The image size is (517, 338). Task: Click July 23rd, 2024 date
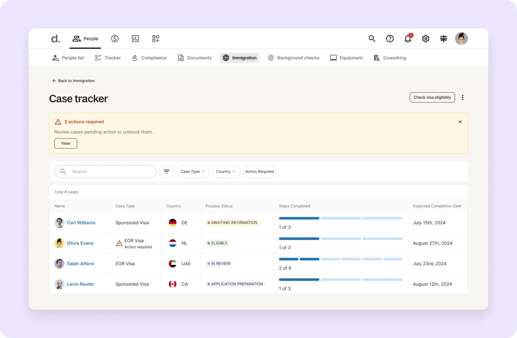[x=430, y=264]
